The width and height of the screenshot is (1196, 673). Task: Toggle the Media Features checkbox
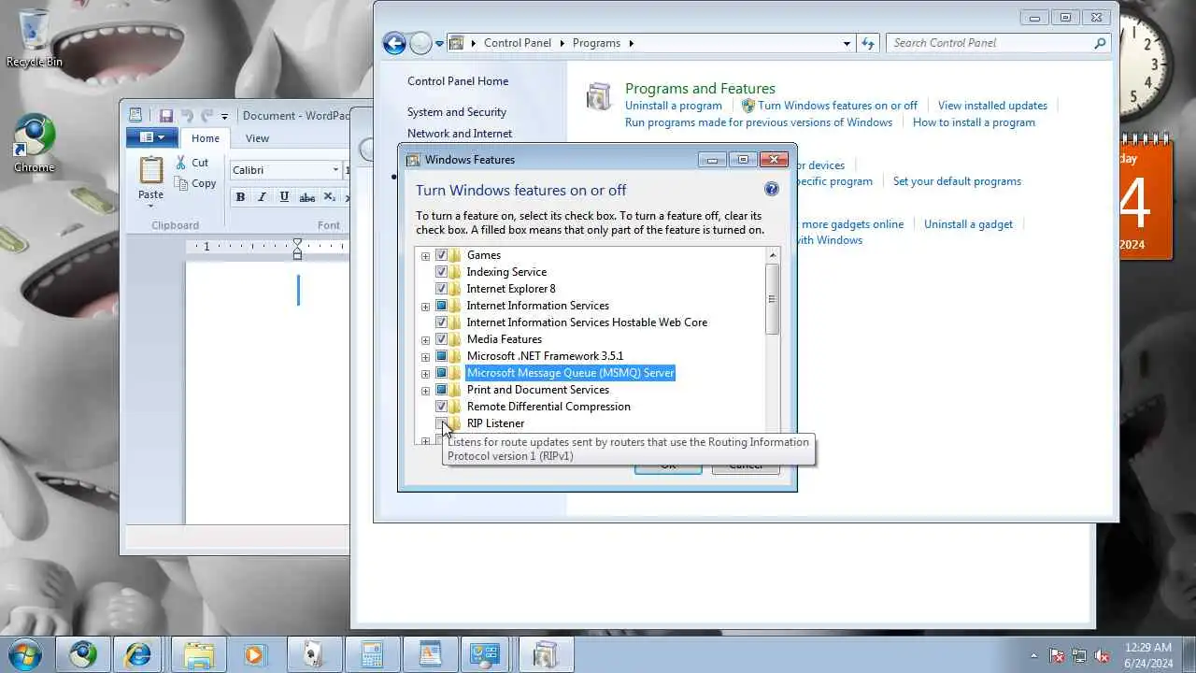click(442, 339)
